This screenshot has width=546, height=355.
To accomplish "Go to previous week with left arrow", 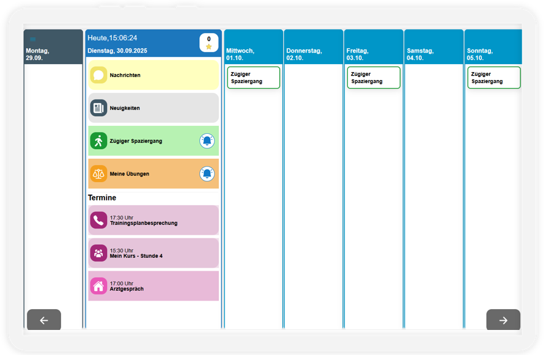I will point(44,320).
